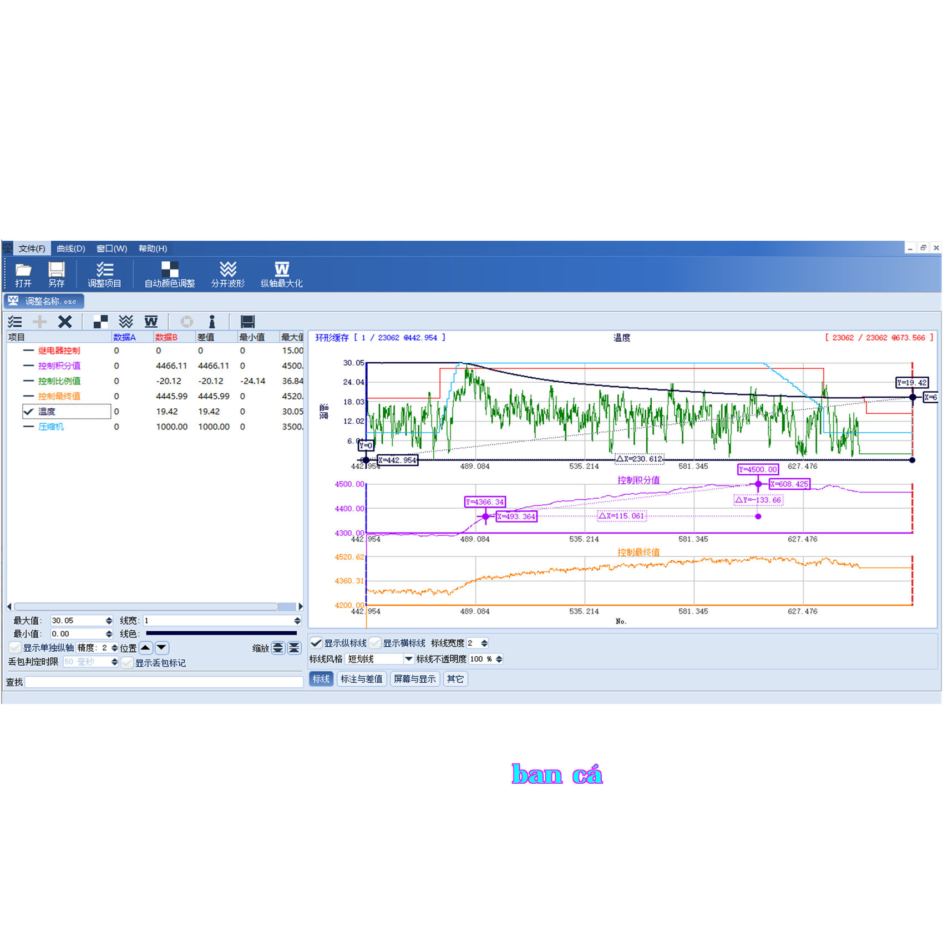Switch to the 标注与差值 tab
Image resolution: width=943 pixels, height=943 pixels.
[362, 679]
